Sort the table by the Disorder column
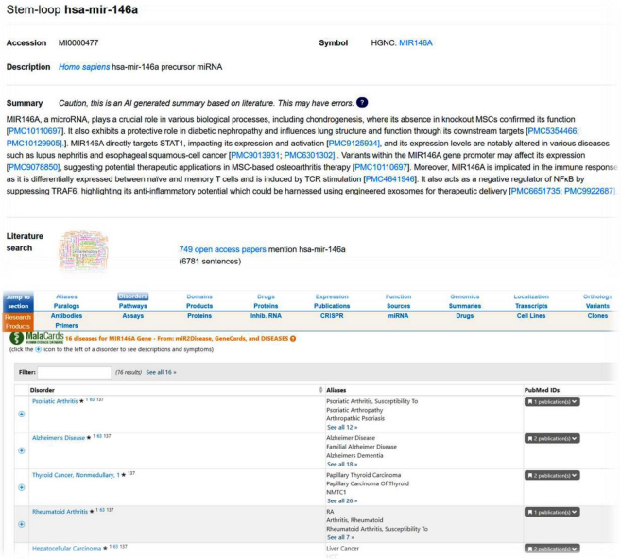 tap(43, 389)
